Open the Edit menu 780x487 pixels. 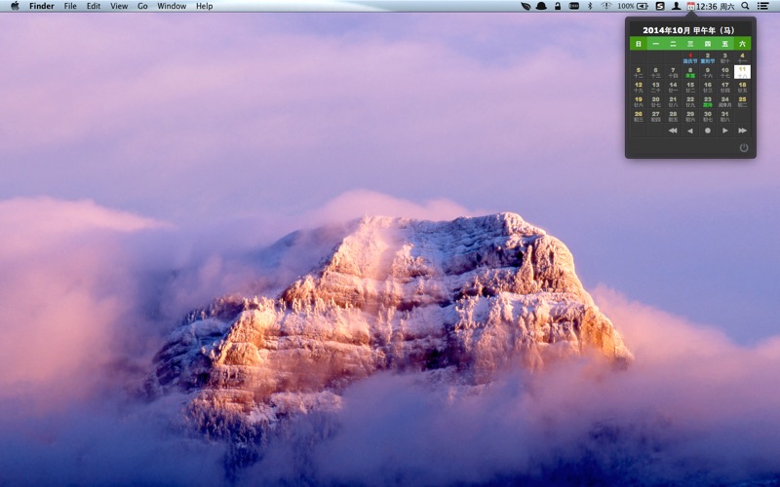(94, 6)
